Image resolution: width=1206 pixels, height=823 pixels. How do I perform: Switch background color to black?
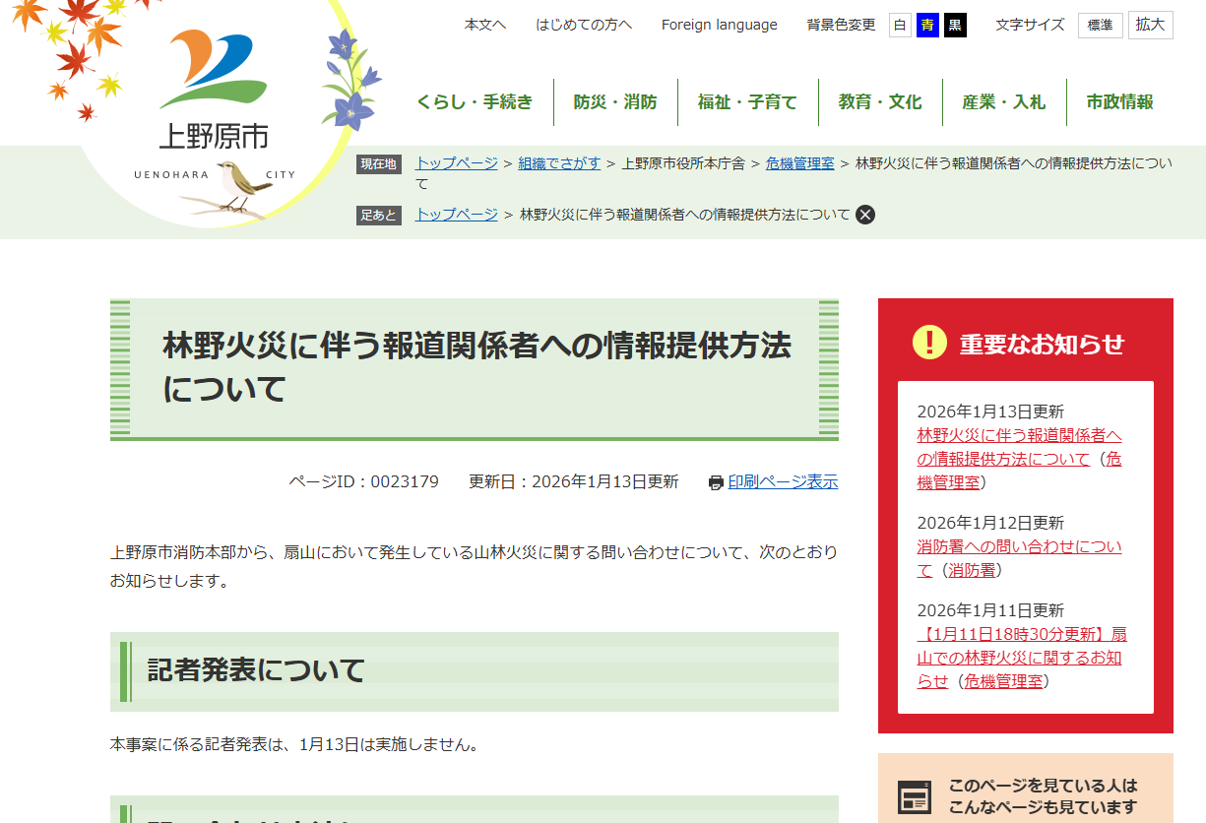click(x=955, y=26)
